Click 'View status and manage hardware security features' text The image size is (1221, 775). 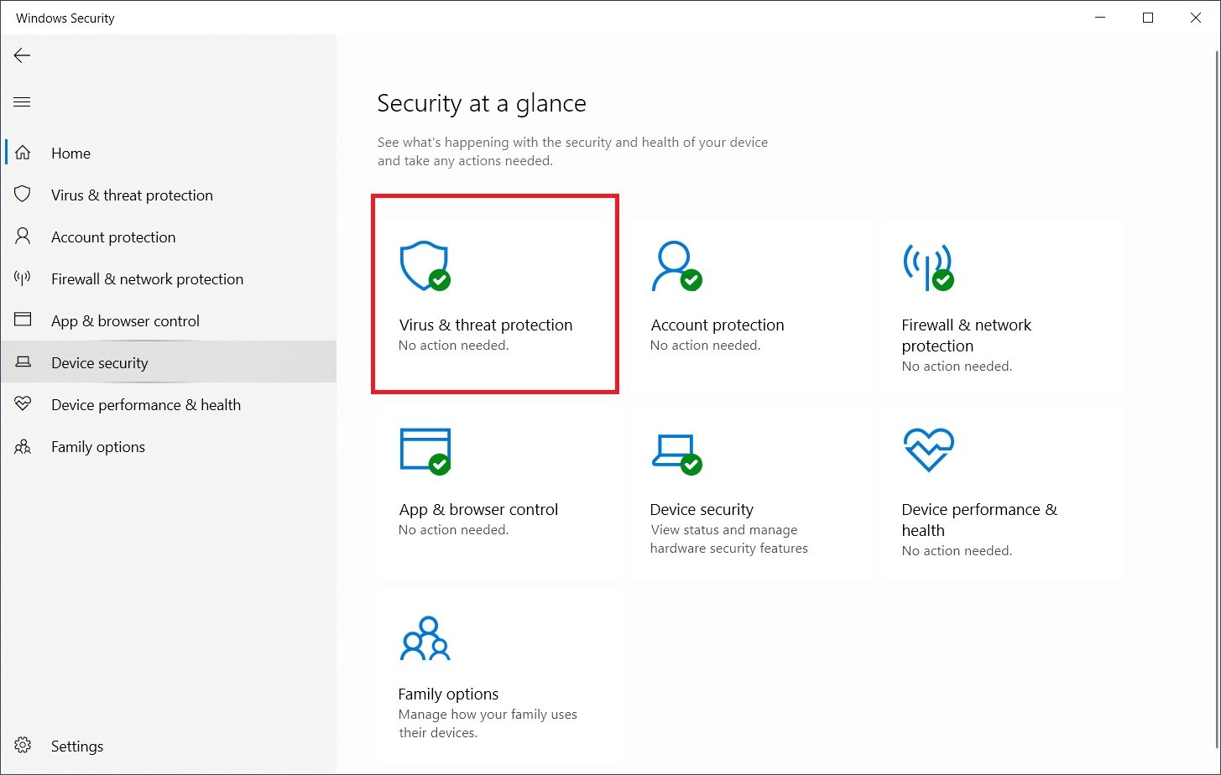click(x=729, y=539)
